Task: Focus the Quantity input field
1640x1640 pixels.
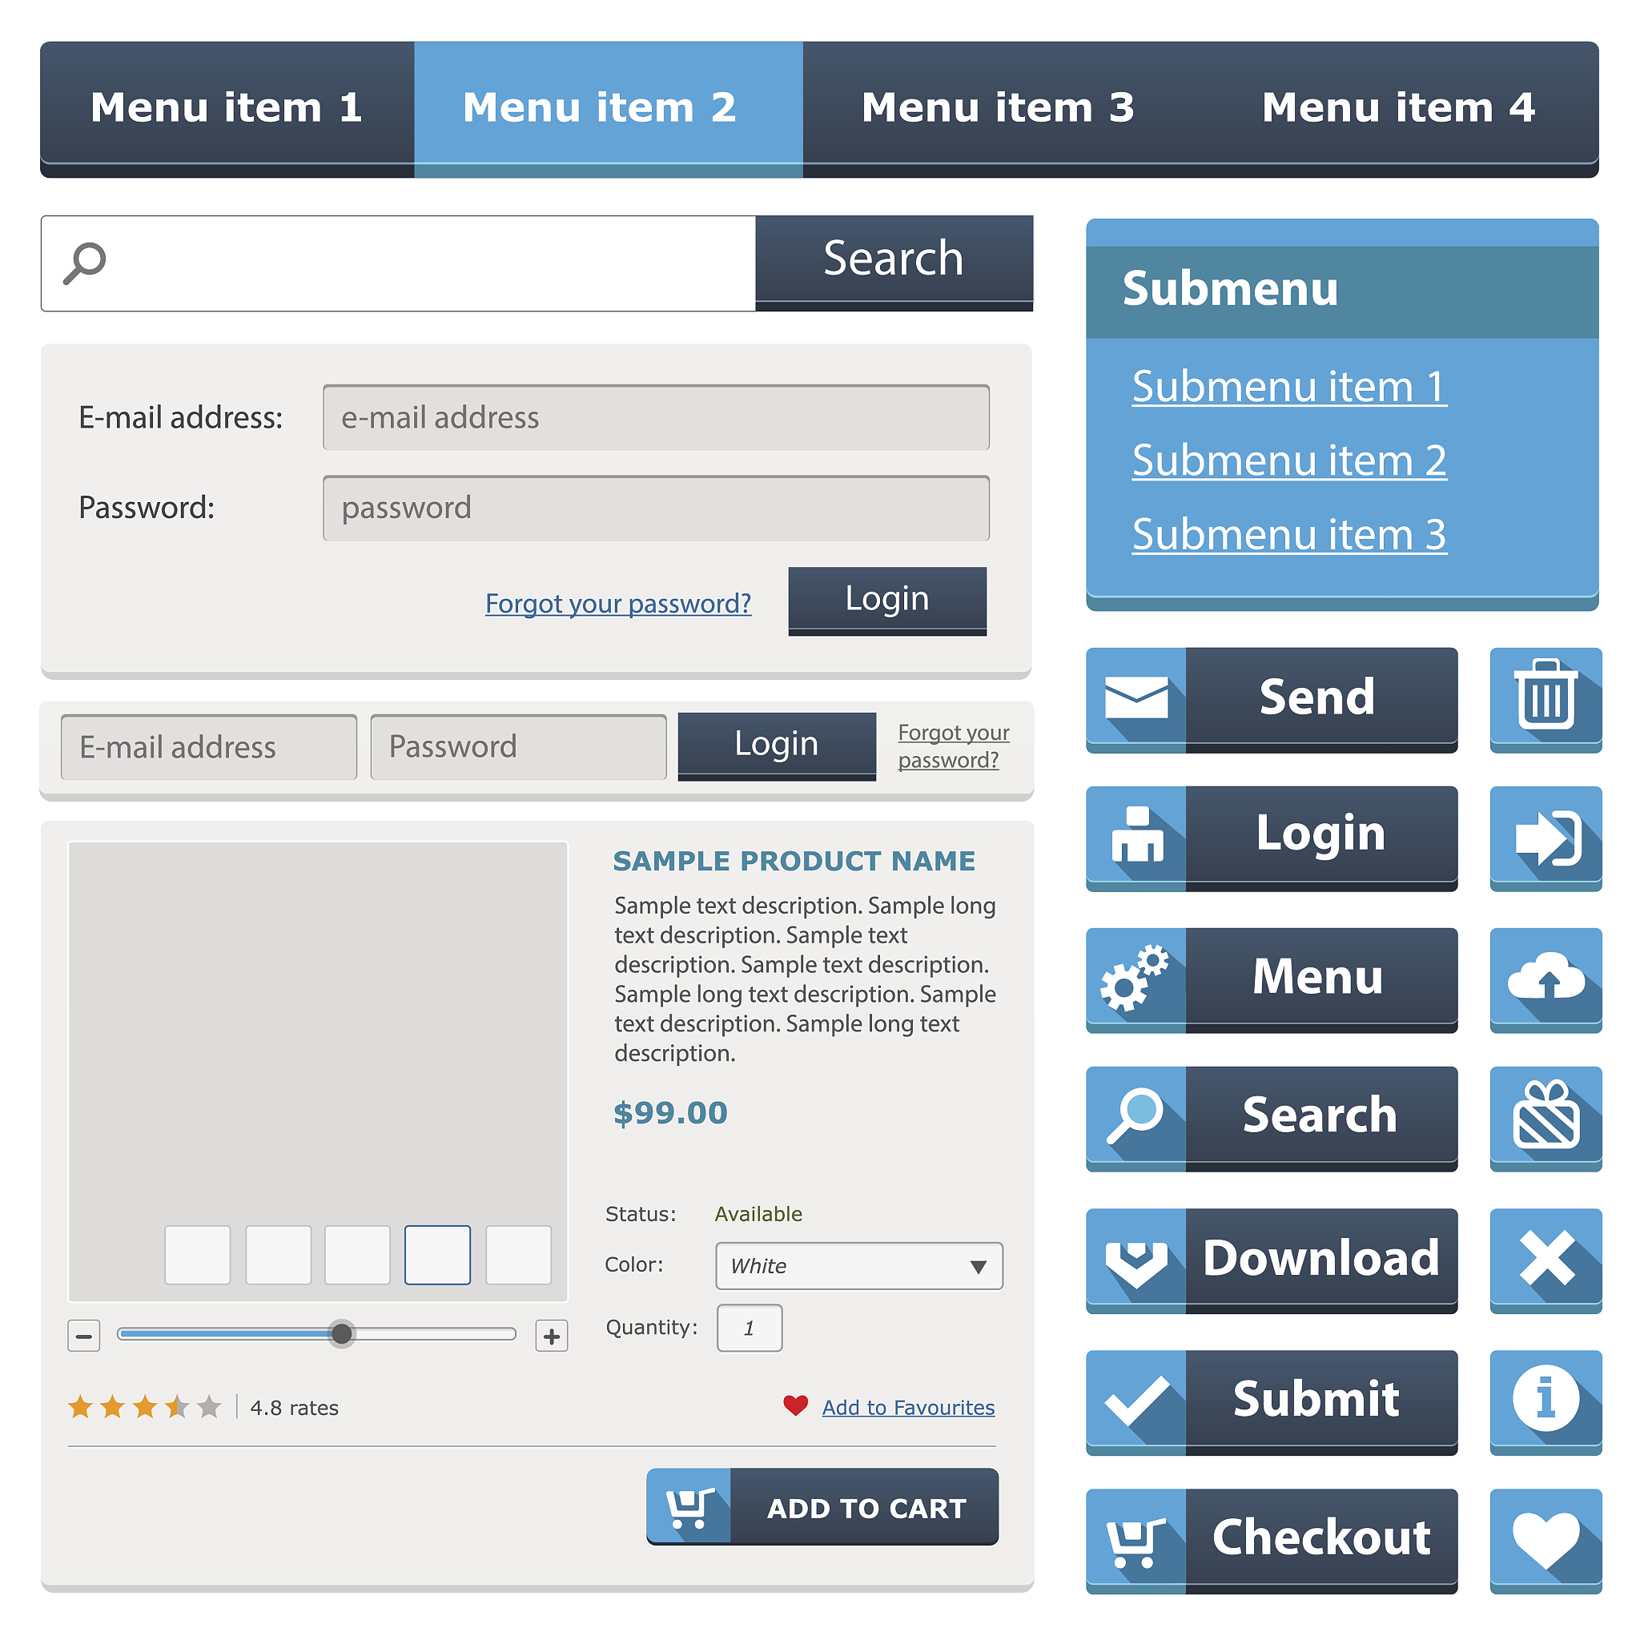Action: coord(749,1328)
